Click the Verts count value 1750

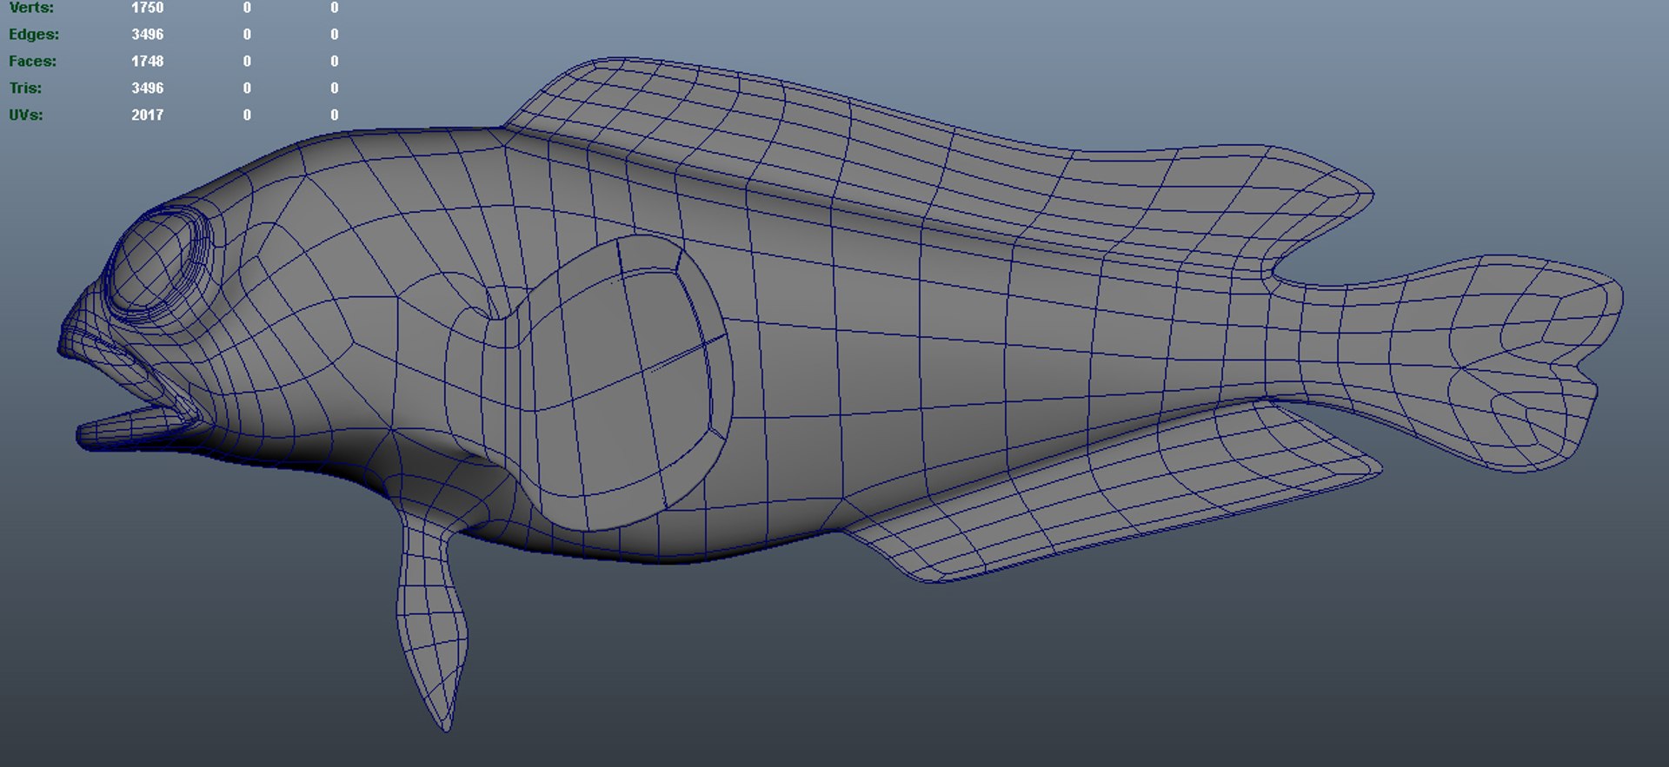(x=147, y=8)
